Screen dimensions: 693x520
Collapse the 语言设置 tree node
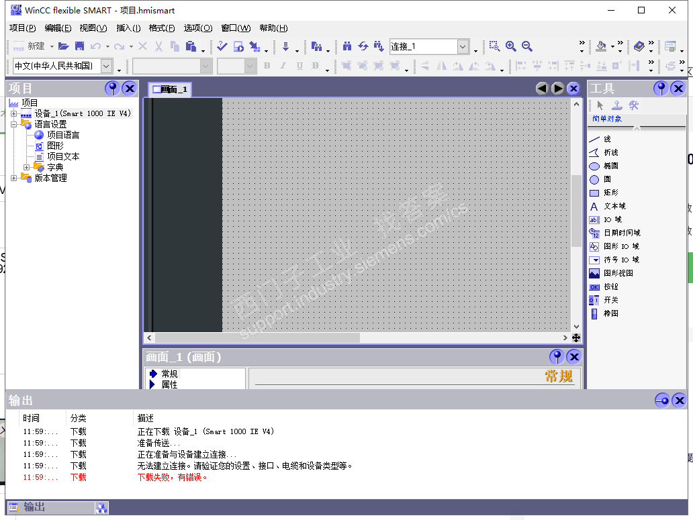(13, 125)
